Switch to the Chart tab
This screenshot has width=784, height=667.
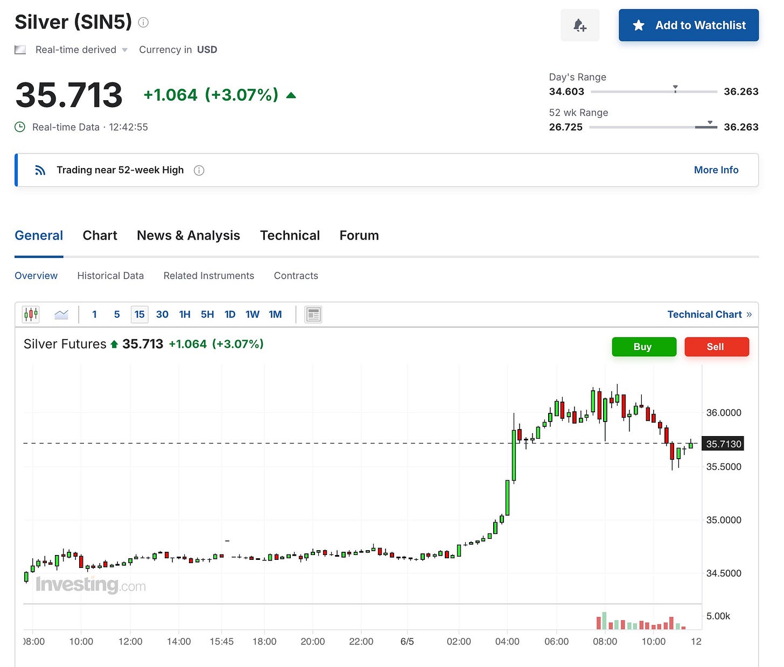100,235
